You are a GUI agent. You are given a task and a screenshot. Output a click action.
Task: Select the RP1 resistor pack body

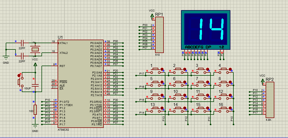pos(159,35)
